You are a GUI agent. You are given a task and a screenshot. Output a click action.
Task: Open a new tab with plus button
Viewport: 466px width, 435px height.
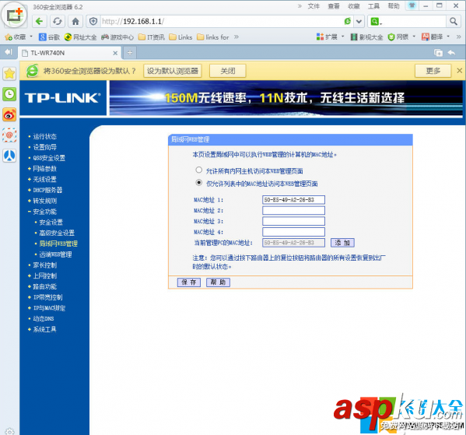(130, 53)
